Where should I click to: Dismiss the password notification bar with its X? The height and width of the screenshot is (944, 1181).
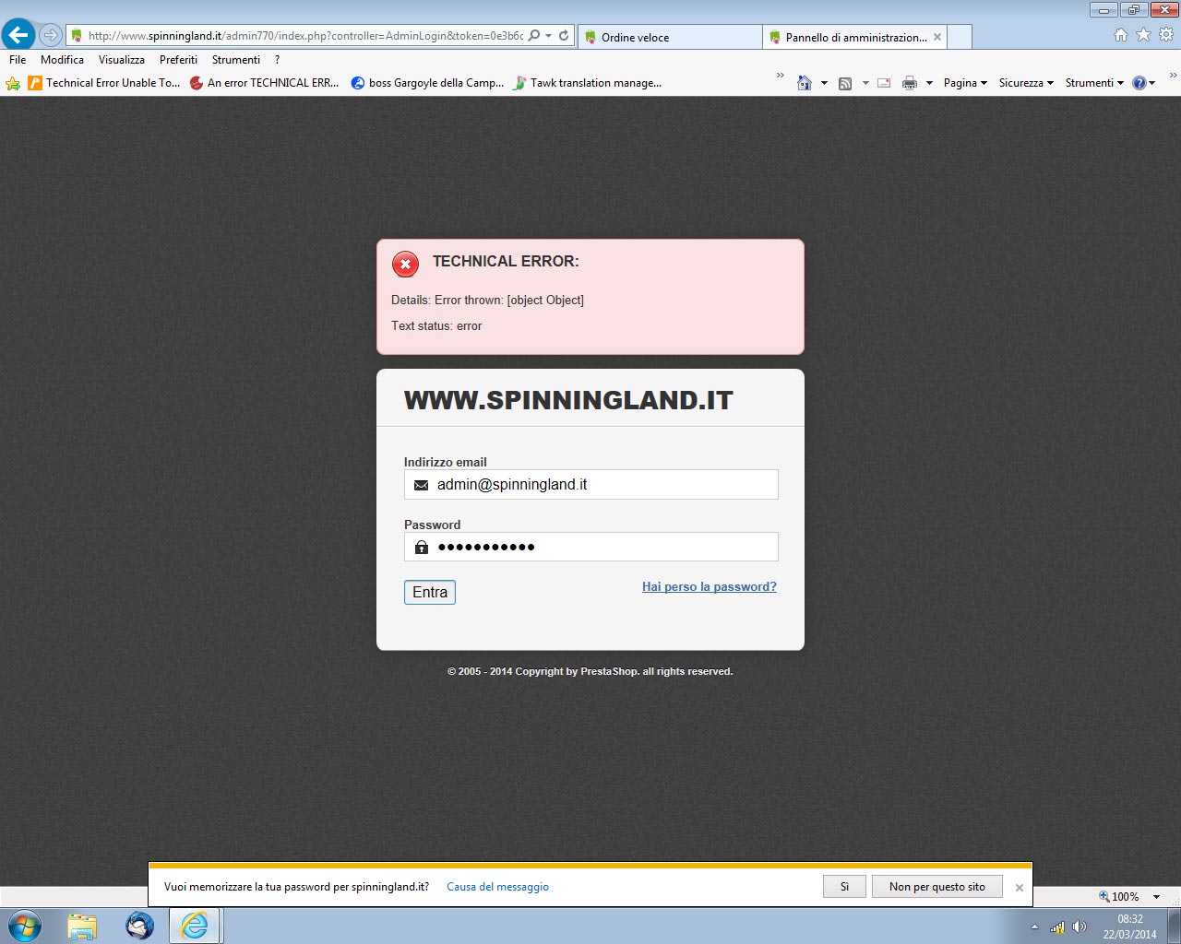coord(1020,888)
